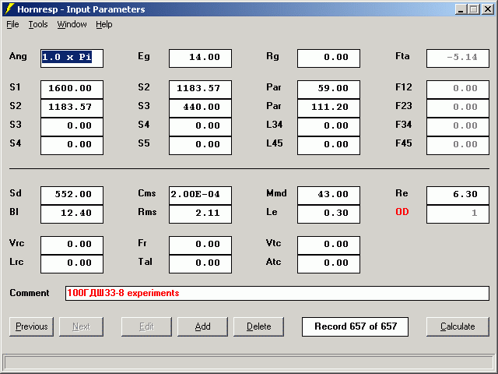Click the S2 field beside the S1 field

(201, 90)
